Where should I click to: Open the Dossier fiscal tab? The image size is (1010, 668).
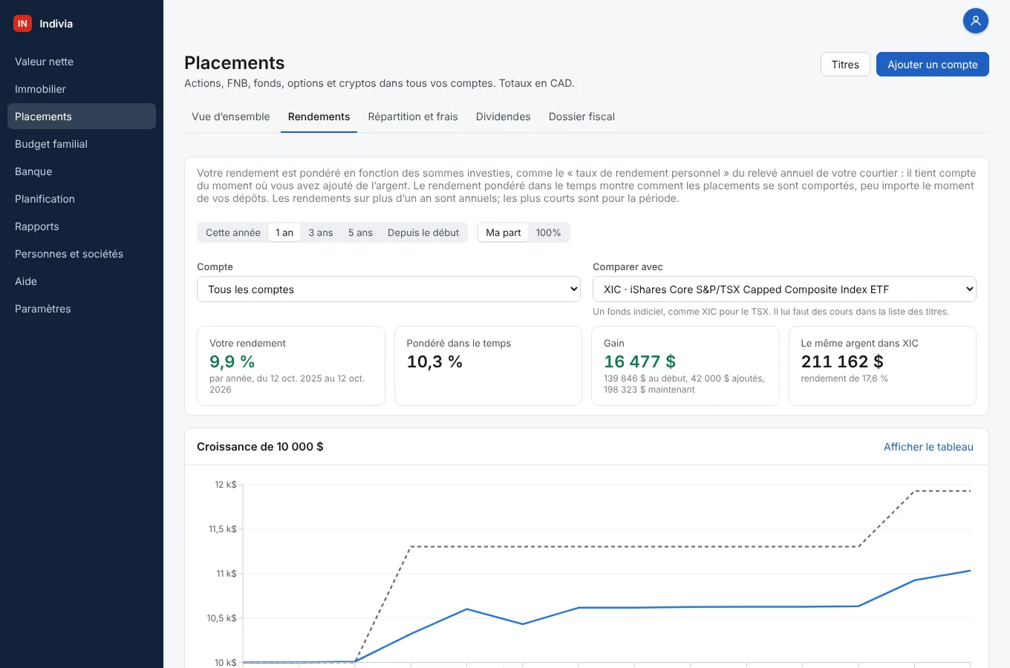coord(581,117)
